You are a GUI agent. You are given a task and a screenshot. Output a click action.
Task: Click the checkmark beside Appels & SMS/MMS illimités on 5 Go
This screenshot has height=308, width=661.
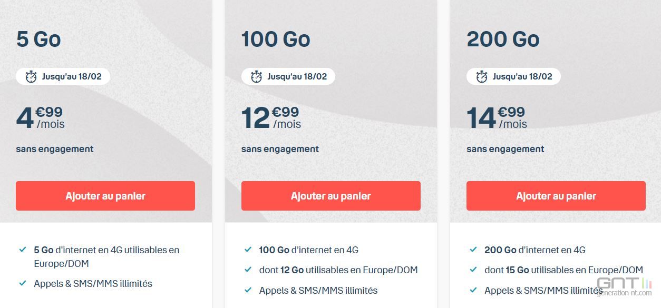(x=22, y=283)
